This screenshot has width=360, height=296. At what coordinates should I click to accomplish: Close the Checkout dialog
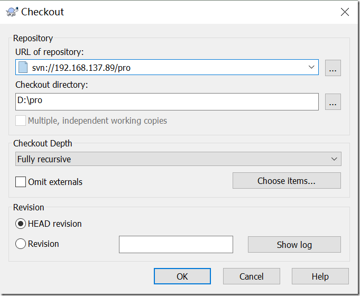coord(345,12)
